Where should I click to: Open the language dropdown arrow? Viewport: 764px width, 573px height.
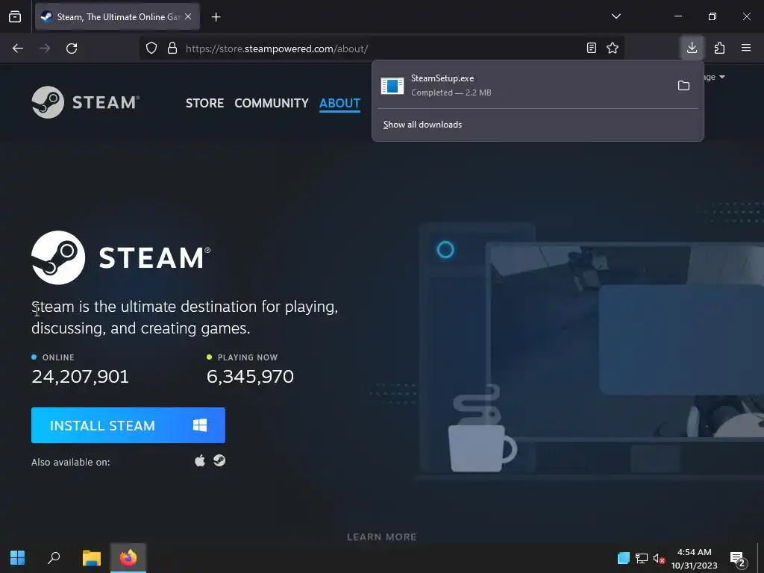pyautogui.click(x=722, y=77)
